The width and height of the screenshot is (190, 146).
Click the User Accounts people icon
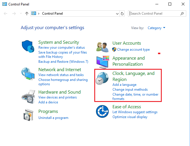[102, 47]
